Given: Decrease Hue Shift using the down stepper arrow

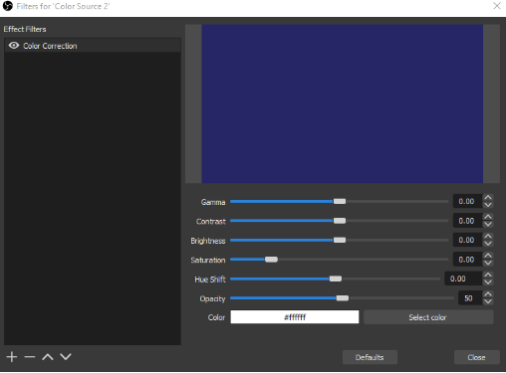Looking at the screenshot, I should 488,282.
